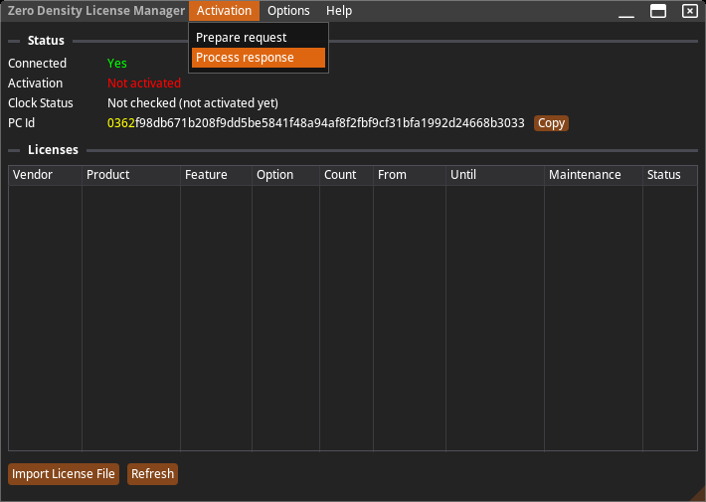Sort licenses by Product column header
The height and width of the screenshot is (502, 706).
130,175
